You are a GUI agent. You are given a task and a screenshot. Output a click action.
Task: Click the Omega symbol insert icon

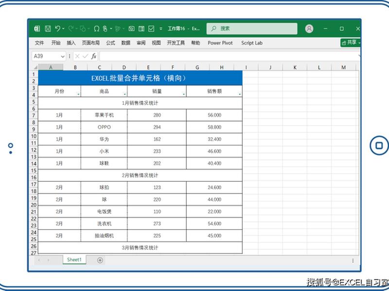[96, 29]
